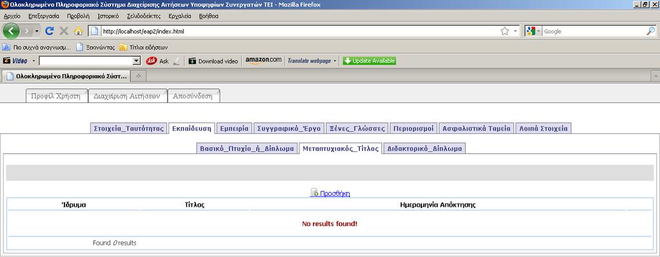This screenshot has height=257, width=660.
Task: Click the Ask search button
Action: pyautogui.click(x=157, y=61)
